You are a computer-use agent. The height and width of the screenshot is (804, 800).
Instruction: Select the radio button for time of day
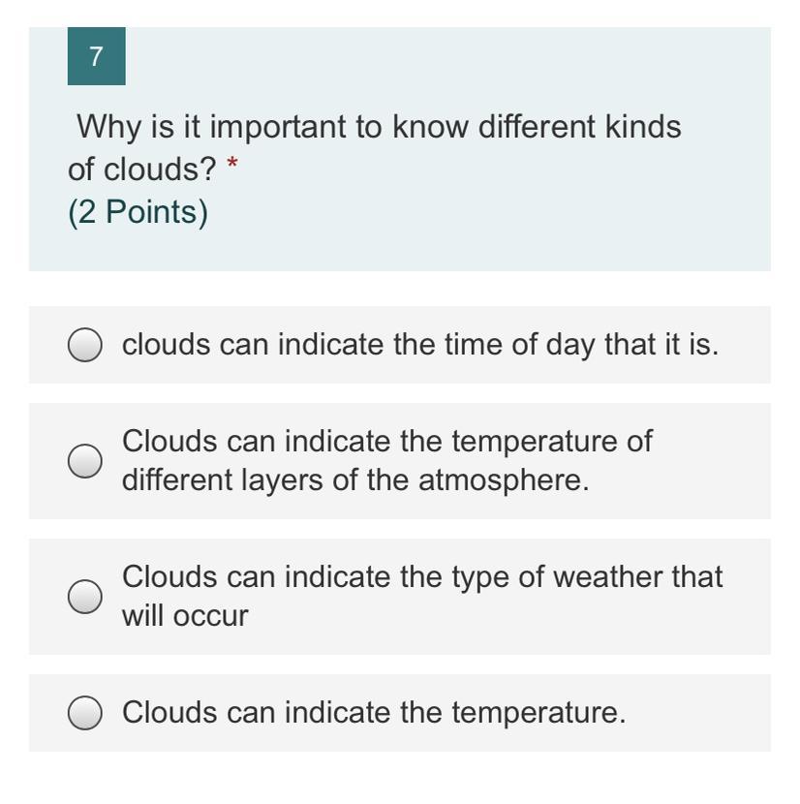85,345
